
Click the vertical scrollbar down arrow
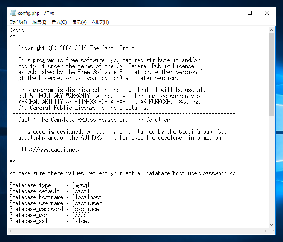pos(271,225)
